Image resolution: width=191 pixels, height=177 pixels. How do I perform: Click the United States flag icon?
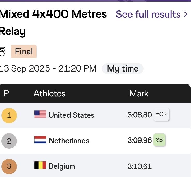[40, 114]
